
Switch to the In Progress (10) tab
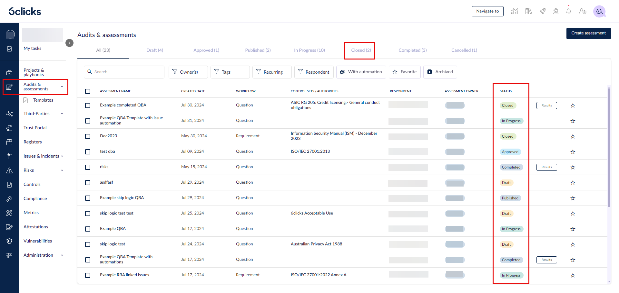(309, 50)
